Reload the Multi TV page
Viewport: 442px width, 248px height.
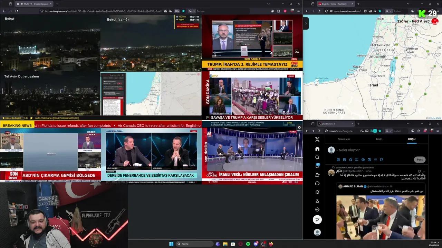[x=17, y=11]
